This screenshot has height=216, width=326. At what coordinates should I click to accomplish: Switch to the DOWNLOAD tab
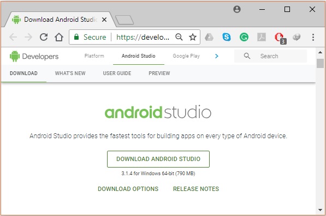(x=23, y=73)
